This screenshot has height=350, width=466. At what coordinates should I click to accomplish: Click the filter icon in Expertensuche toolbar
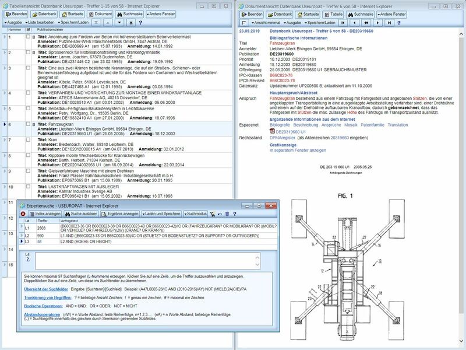[212, 213]
